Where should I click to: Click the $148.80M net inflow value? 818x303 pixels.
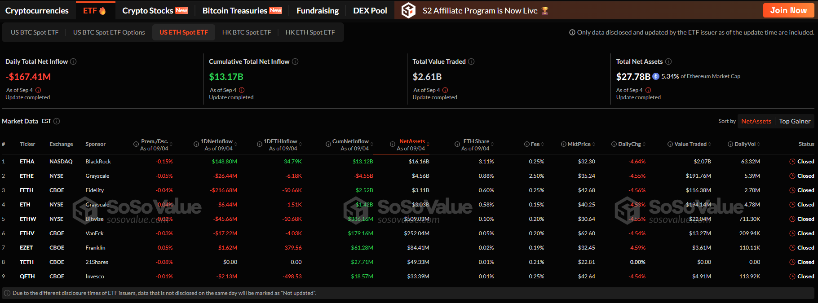pyautogui.click(x=224, y=162)
